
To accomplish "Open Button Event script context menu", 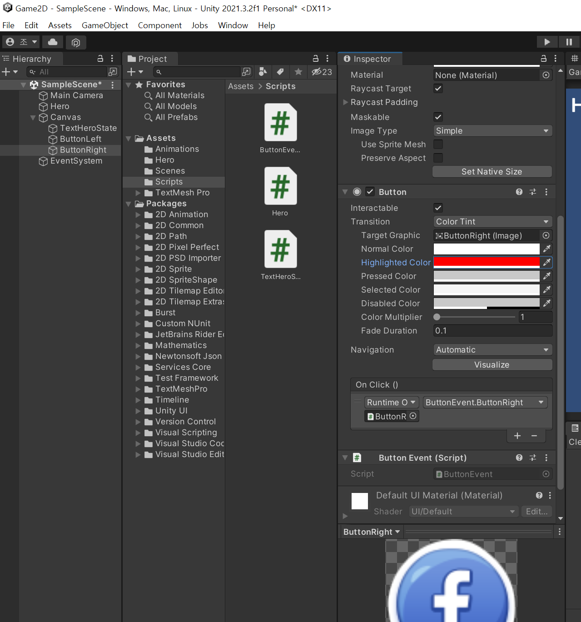I will (x=546, y=458).
